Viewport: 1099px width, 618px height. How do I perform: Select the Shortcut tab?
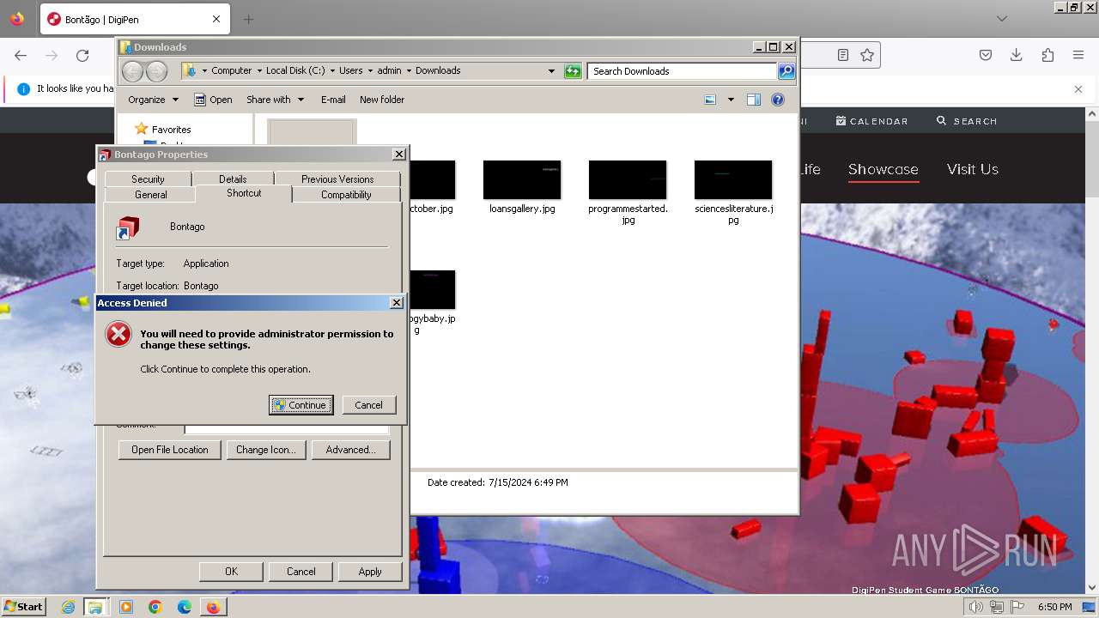click(x=244, y=193)
